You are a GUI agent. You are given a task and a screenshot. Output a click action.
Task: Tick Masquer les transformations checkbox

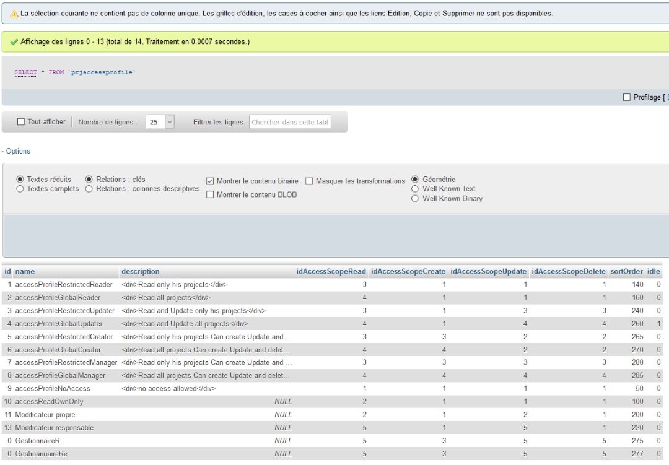coord(309,181)
